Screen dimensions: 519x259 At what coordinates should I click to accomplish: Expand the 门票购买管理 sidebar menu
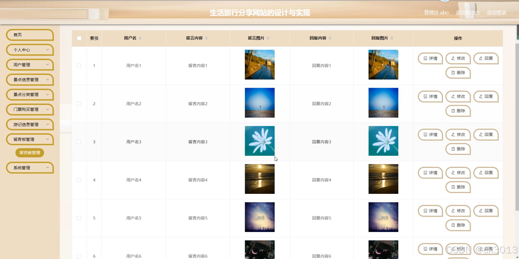30,109
